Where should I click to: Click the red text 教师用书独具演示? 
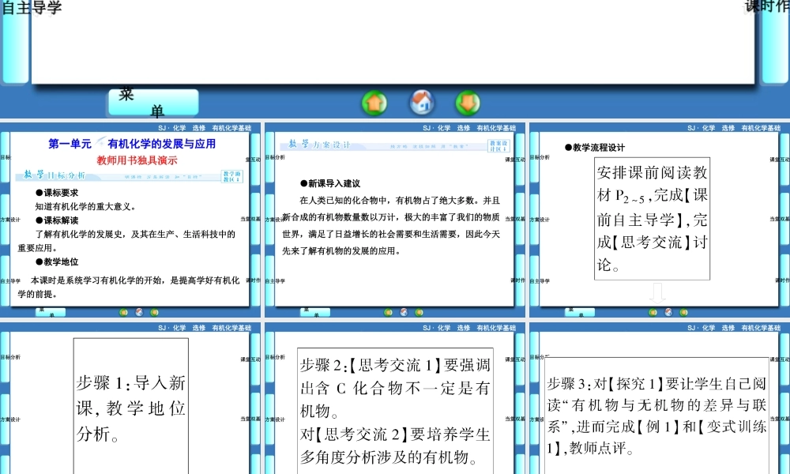click(137, 160)
